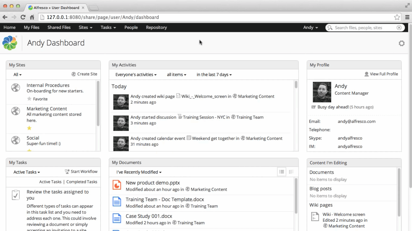
Task: Go to Home in the top menu
Action: pyautogui.click(x=10, y=27)
